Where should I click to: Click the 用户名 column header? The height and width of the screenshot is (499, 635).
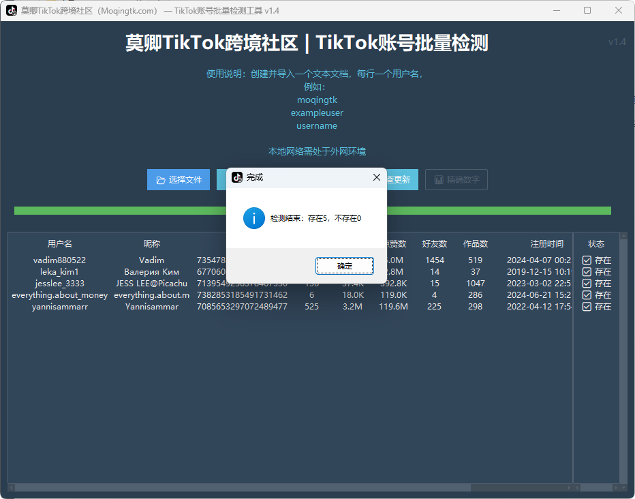(x=60, y=244)
